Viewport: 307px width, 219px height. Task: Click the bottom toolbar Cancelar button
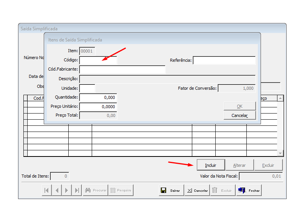tap(197, 190)
